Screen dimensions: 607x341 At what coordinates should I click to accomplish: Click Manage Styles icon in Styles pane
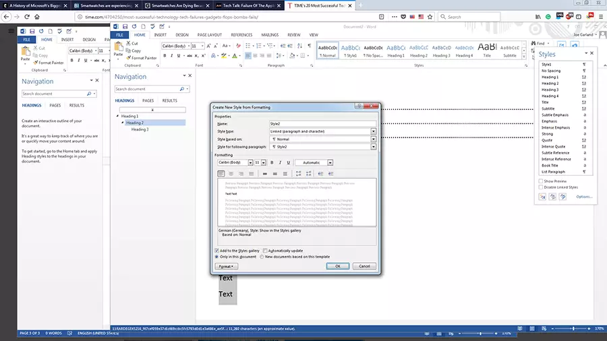[561, 196]
